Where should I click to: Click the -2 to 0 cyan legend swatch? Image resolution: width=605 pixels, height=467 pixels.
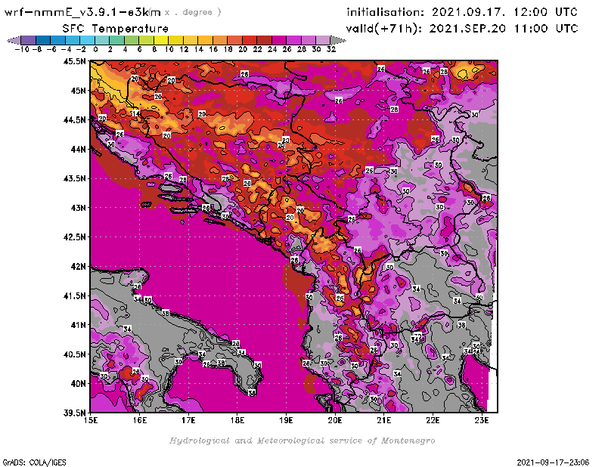87,40
